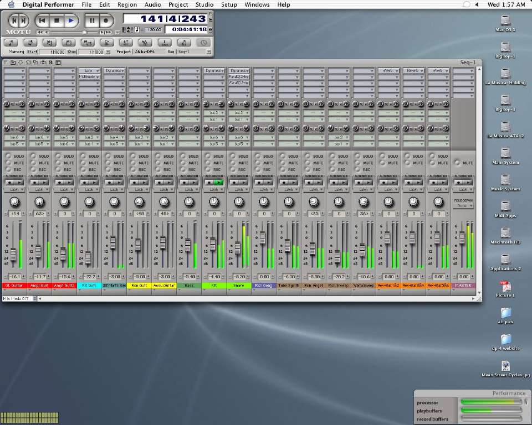The image size is (532, 425).
Task: Toggle automation play on Kit track
Action: pyautogui.click(x=218, y=182)
